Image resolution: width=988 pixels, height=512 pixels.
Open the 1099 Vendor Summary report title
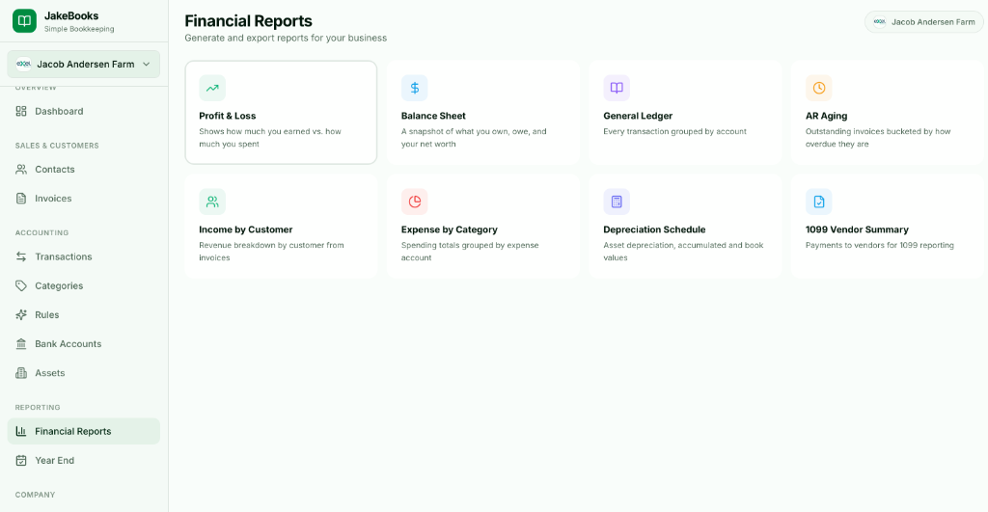[x=857, y=229]
